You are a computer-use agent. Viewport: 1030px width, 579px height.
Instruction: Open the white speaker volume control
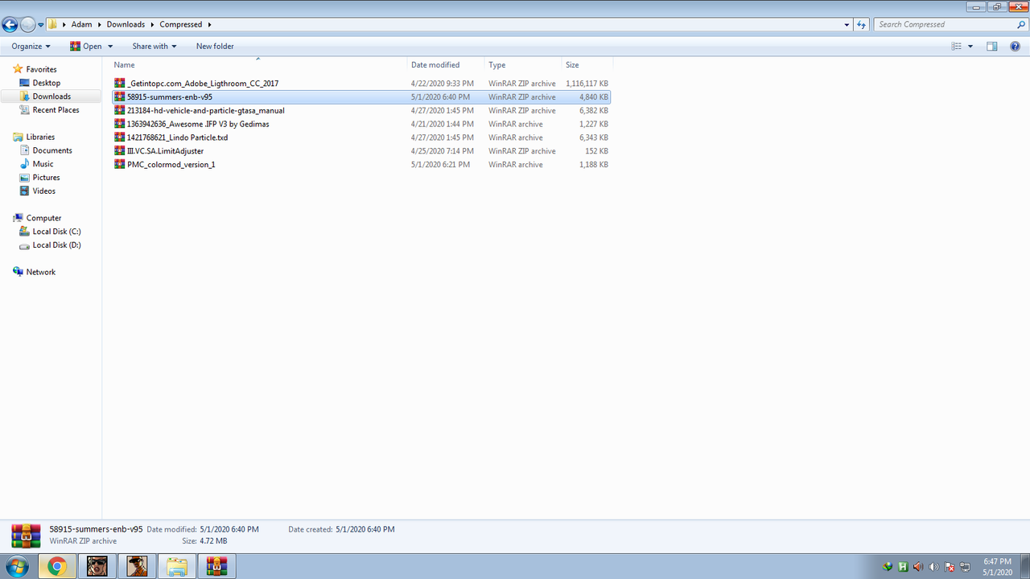coord(933,567)
